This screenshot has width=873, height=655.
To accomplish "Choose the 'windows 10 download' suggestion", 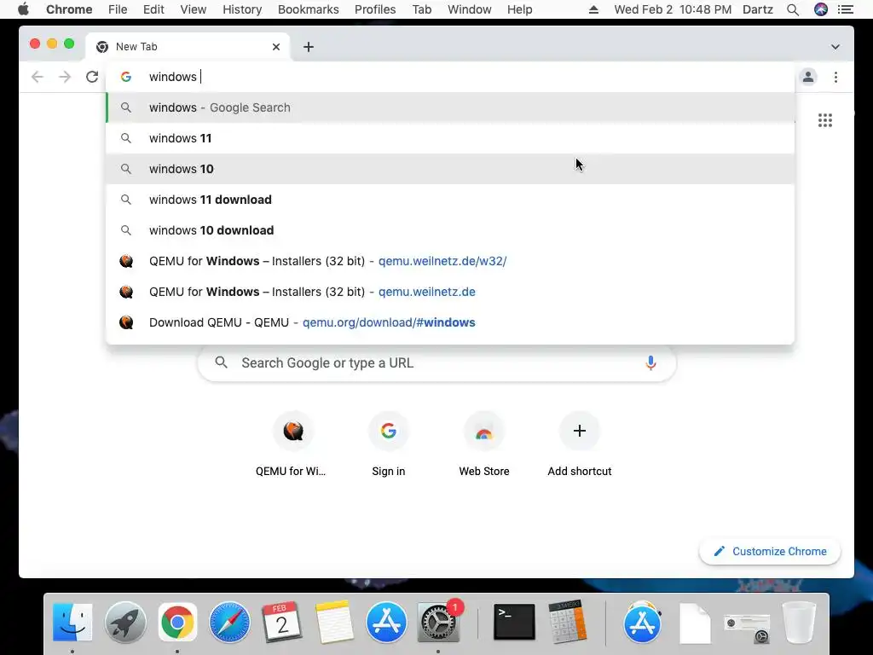I will click(x=450, y=230).
